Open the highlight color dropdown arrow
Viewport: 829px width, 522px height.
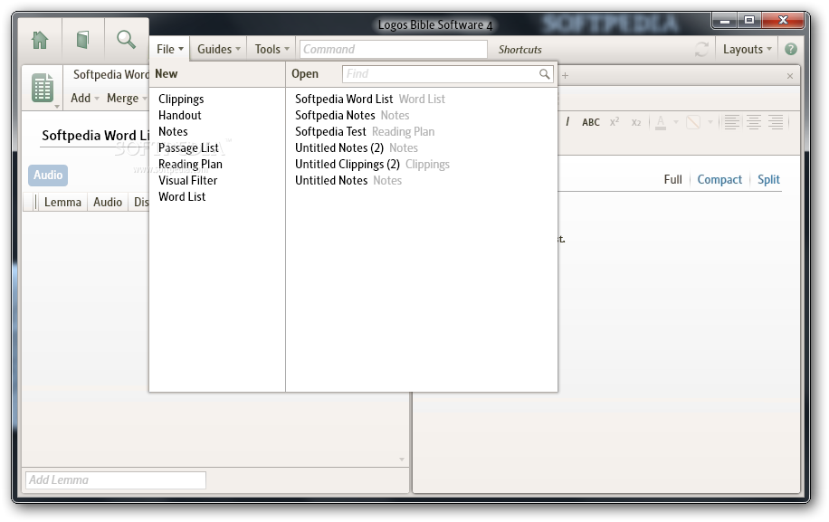(x=710, y=122)
